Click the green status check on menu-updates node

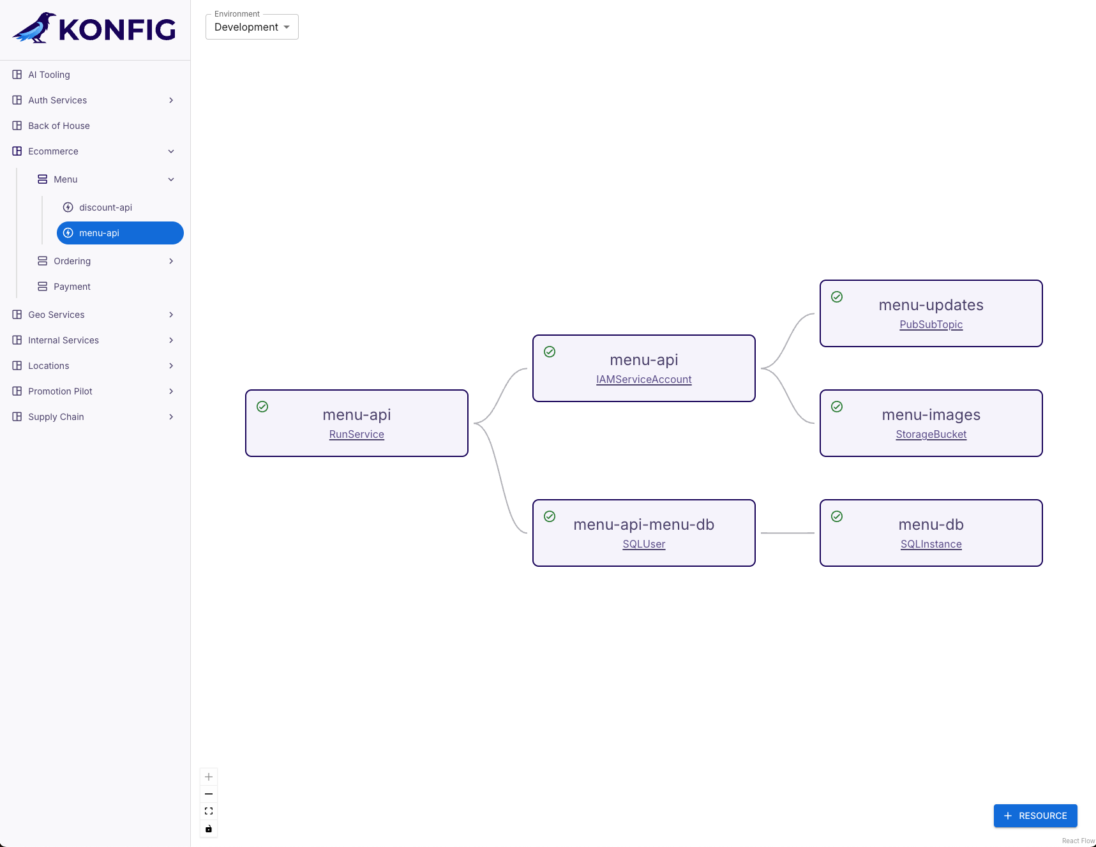click(837, 297)
